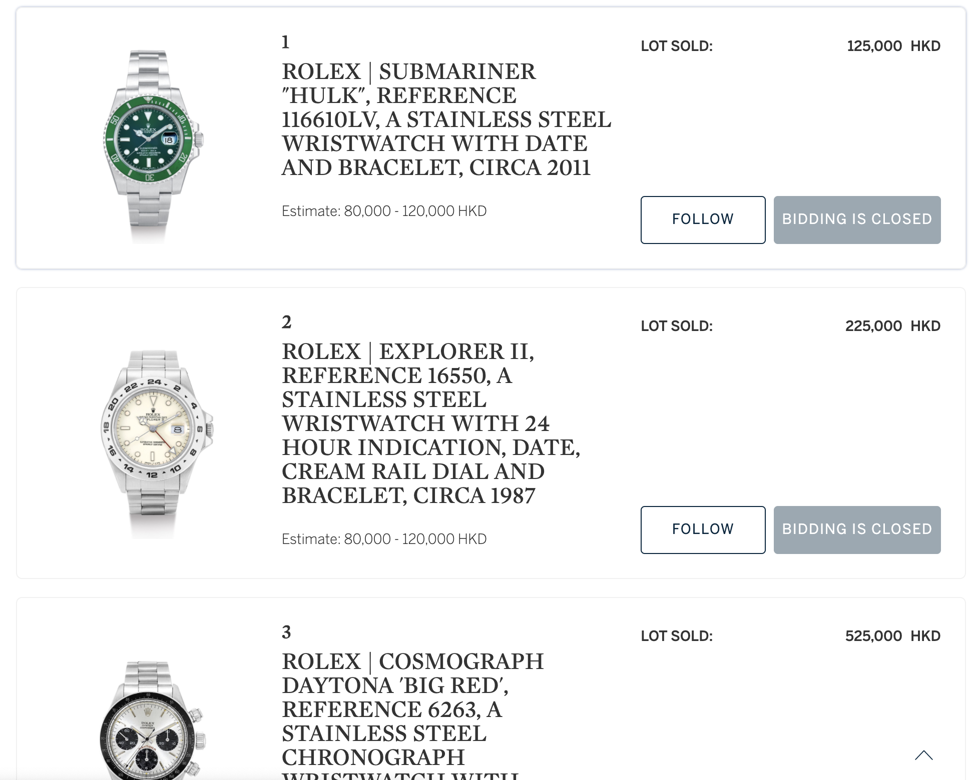Click lot number 1 above Submariner title
Image resolution: width=973 pixels, height=780 pixels.
[286, 42]
